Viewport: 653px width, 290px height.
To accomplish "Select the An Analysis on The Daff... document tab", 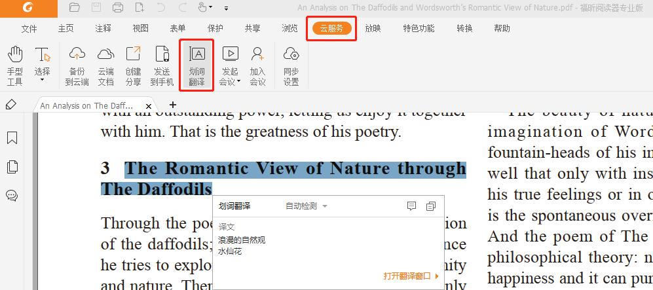I will pos(86,105).
